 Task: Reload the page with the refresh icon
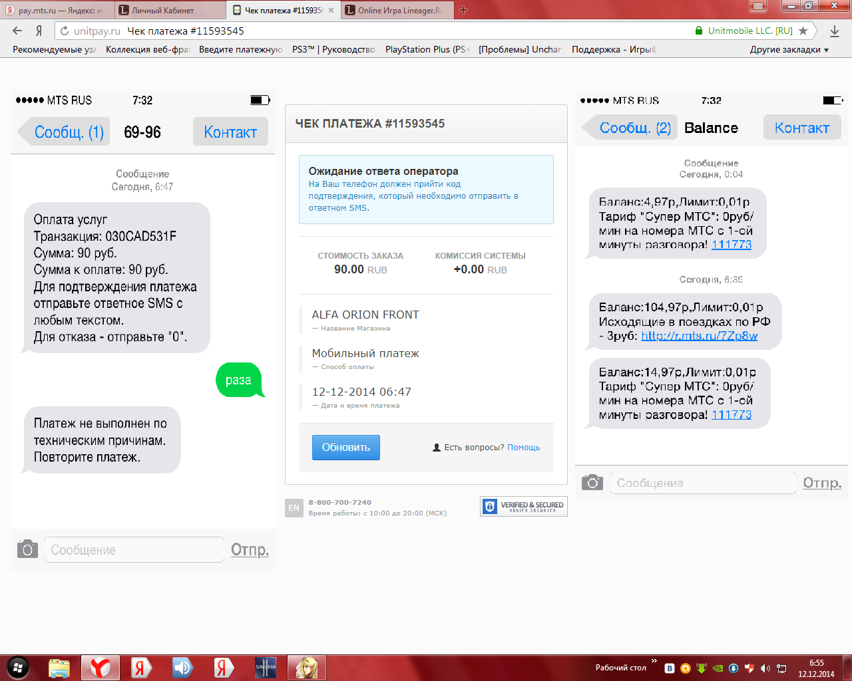tap(64, 31)
